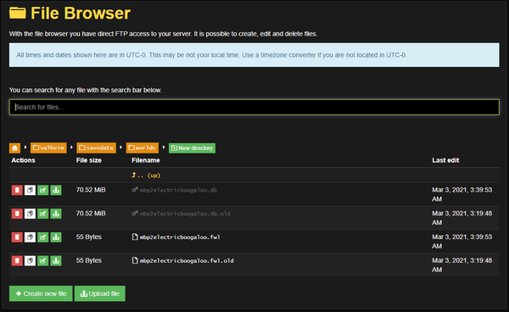Click the white action icon for mbp2electricboogaloo.fwl.old
The image size is (509, 312).
(30, 261)
